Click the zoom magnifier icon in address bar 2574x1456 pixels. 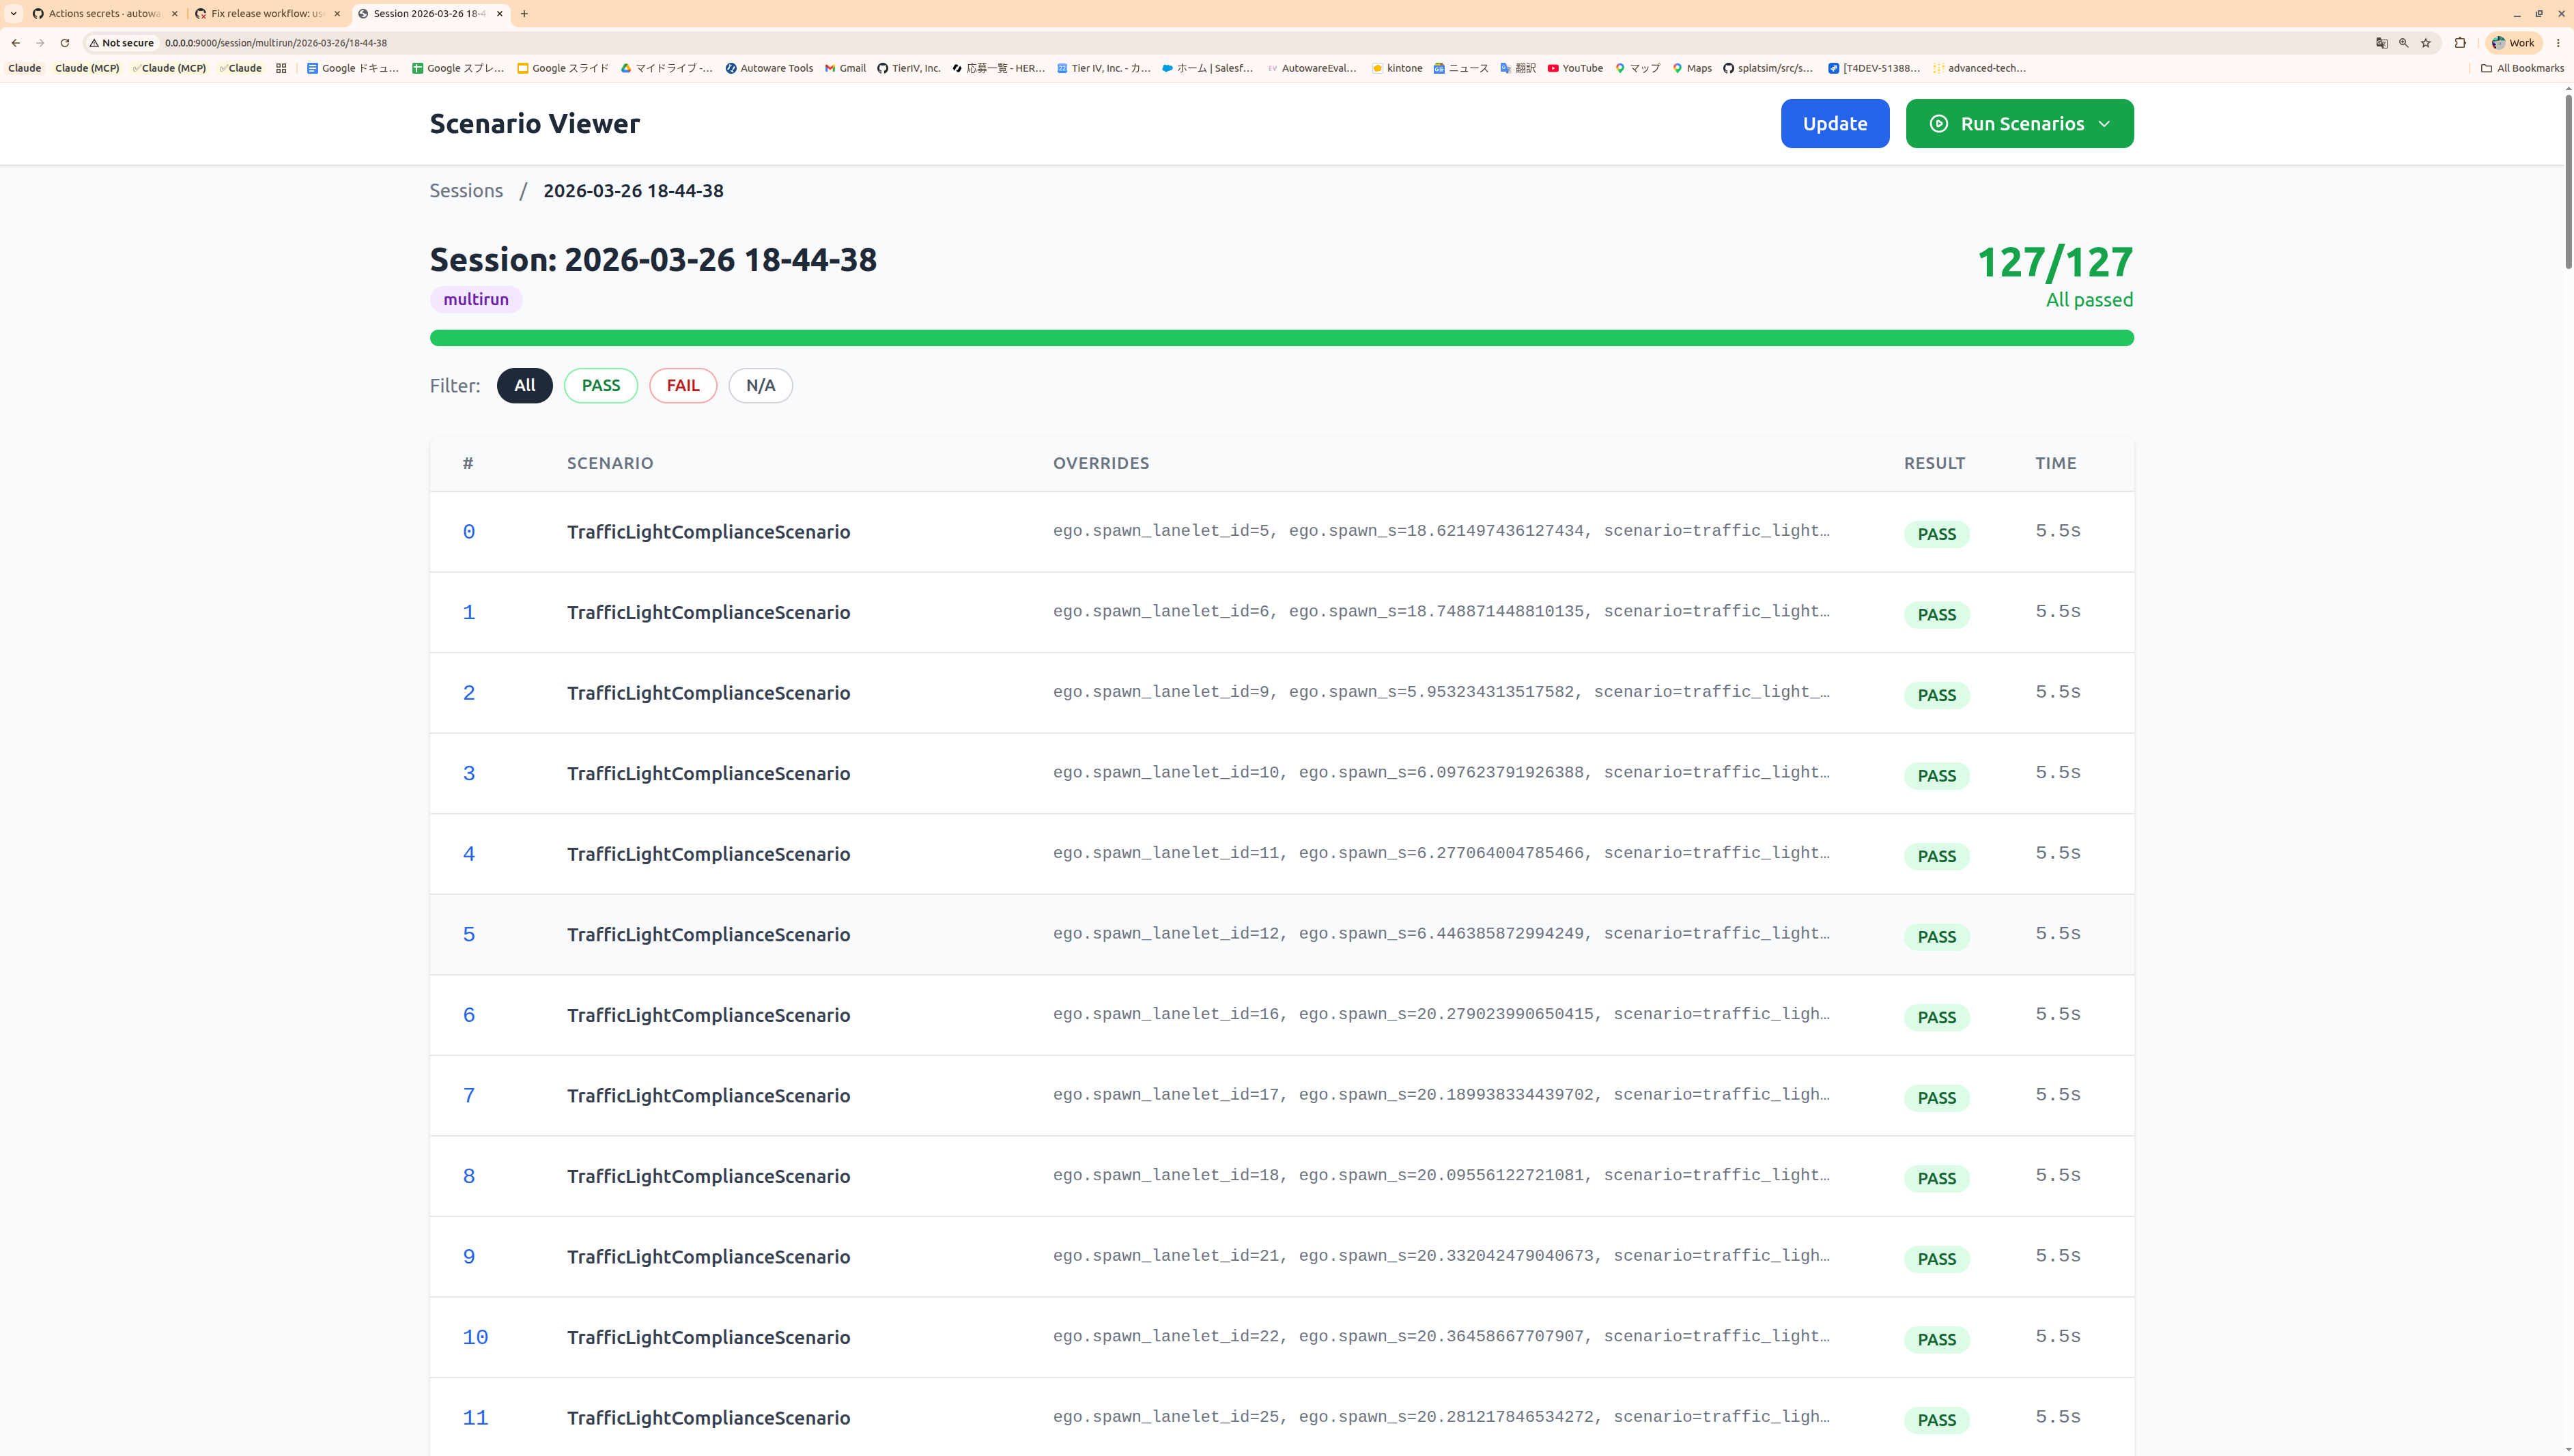coord(2403,43)
